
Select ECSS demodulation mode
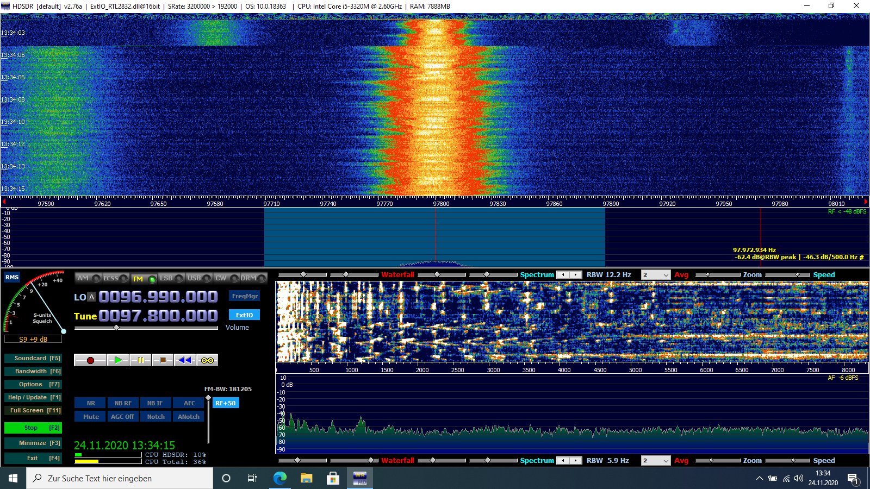pyautogui.click(x=116, y=278)
